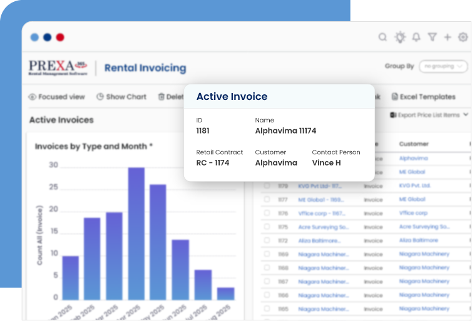472x321 pixels.
Task: Click Retail Contract value RC - 1174
Action: point(212,163)
